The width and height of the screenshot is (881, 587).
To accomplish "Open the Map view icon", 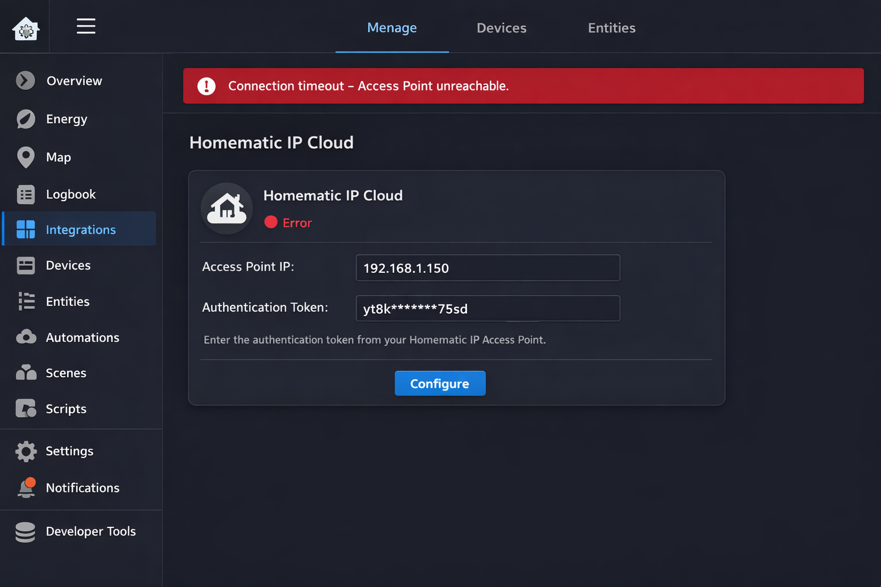I will [x=25, y=157].
